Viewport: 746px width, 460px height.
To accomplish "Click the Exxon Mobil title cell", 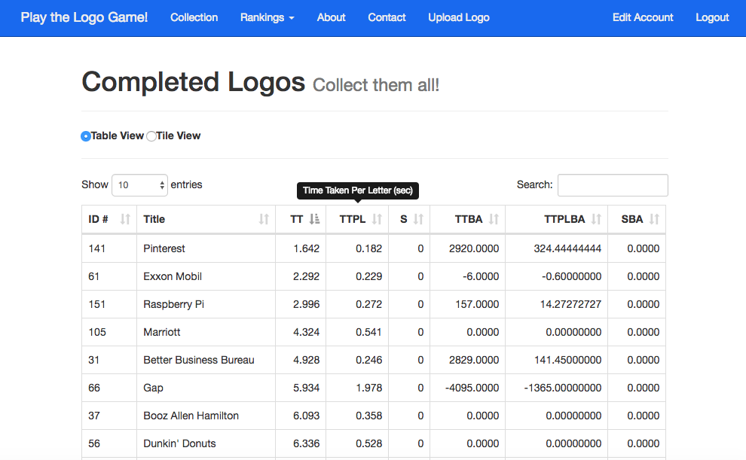I will tap(206, 276).
